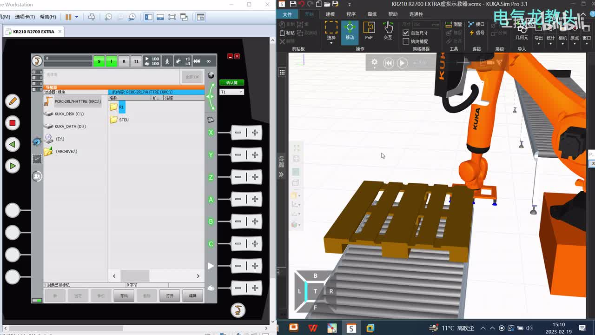This screenshot has width=595, height=335.
Task: Select the Move tool in KUKA.Sim ribbon
Action: (350, 32)
